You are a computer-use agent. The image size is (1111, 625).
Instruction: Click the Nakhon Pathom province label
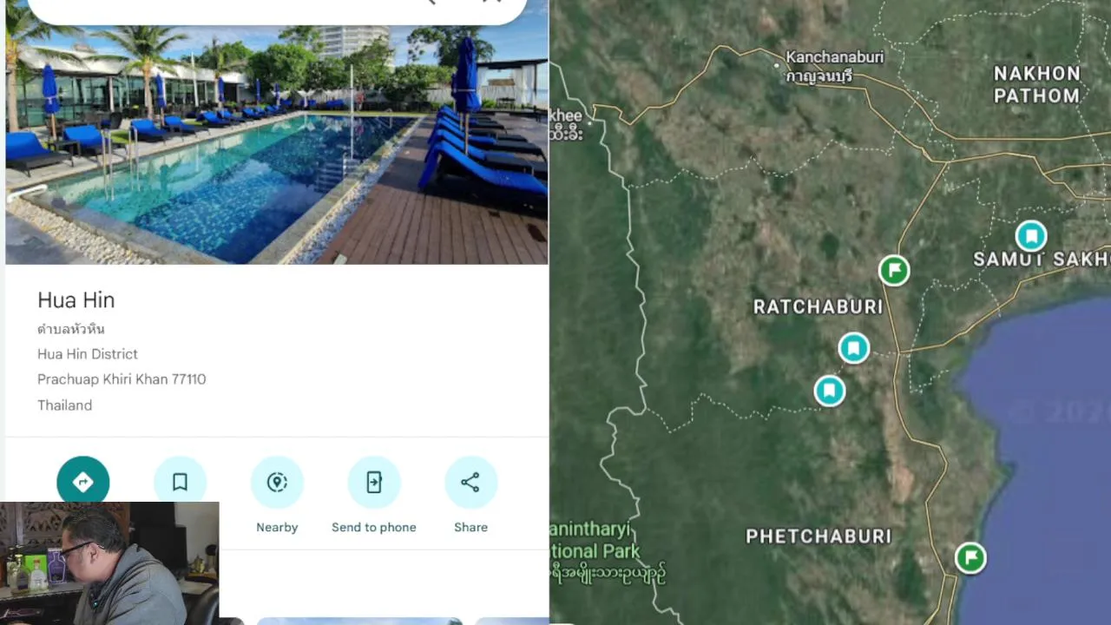tap(1036, 84)
